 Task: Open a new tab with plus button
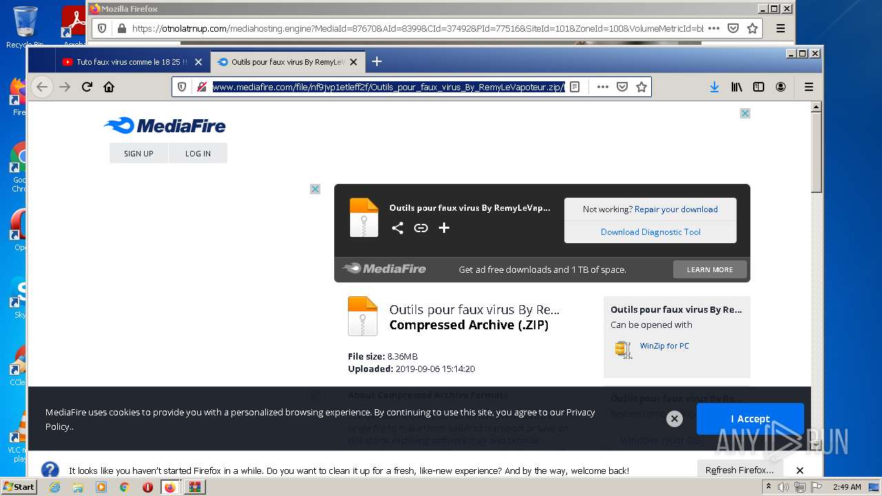[x=377, y=61]
